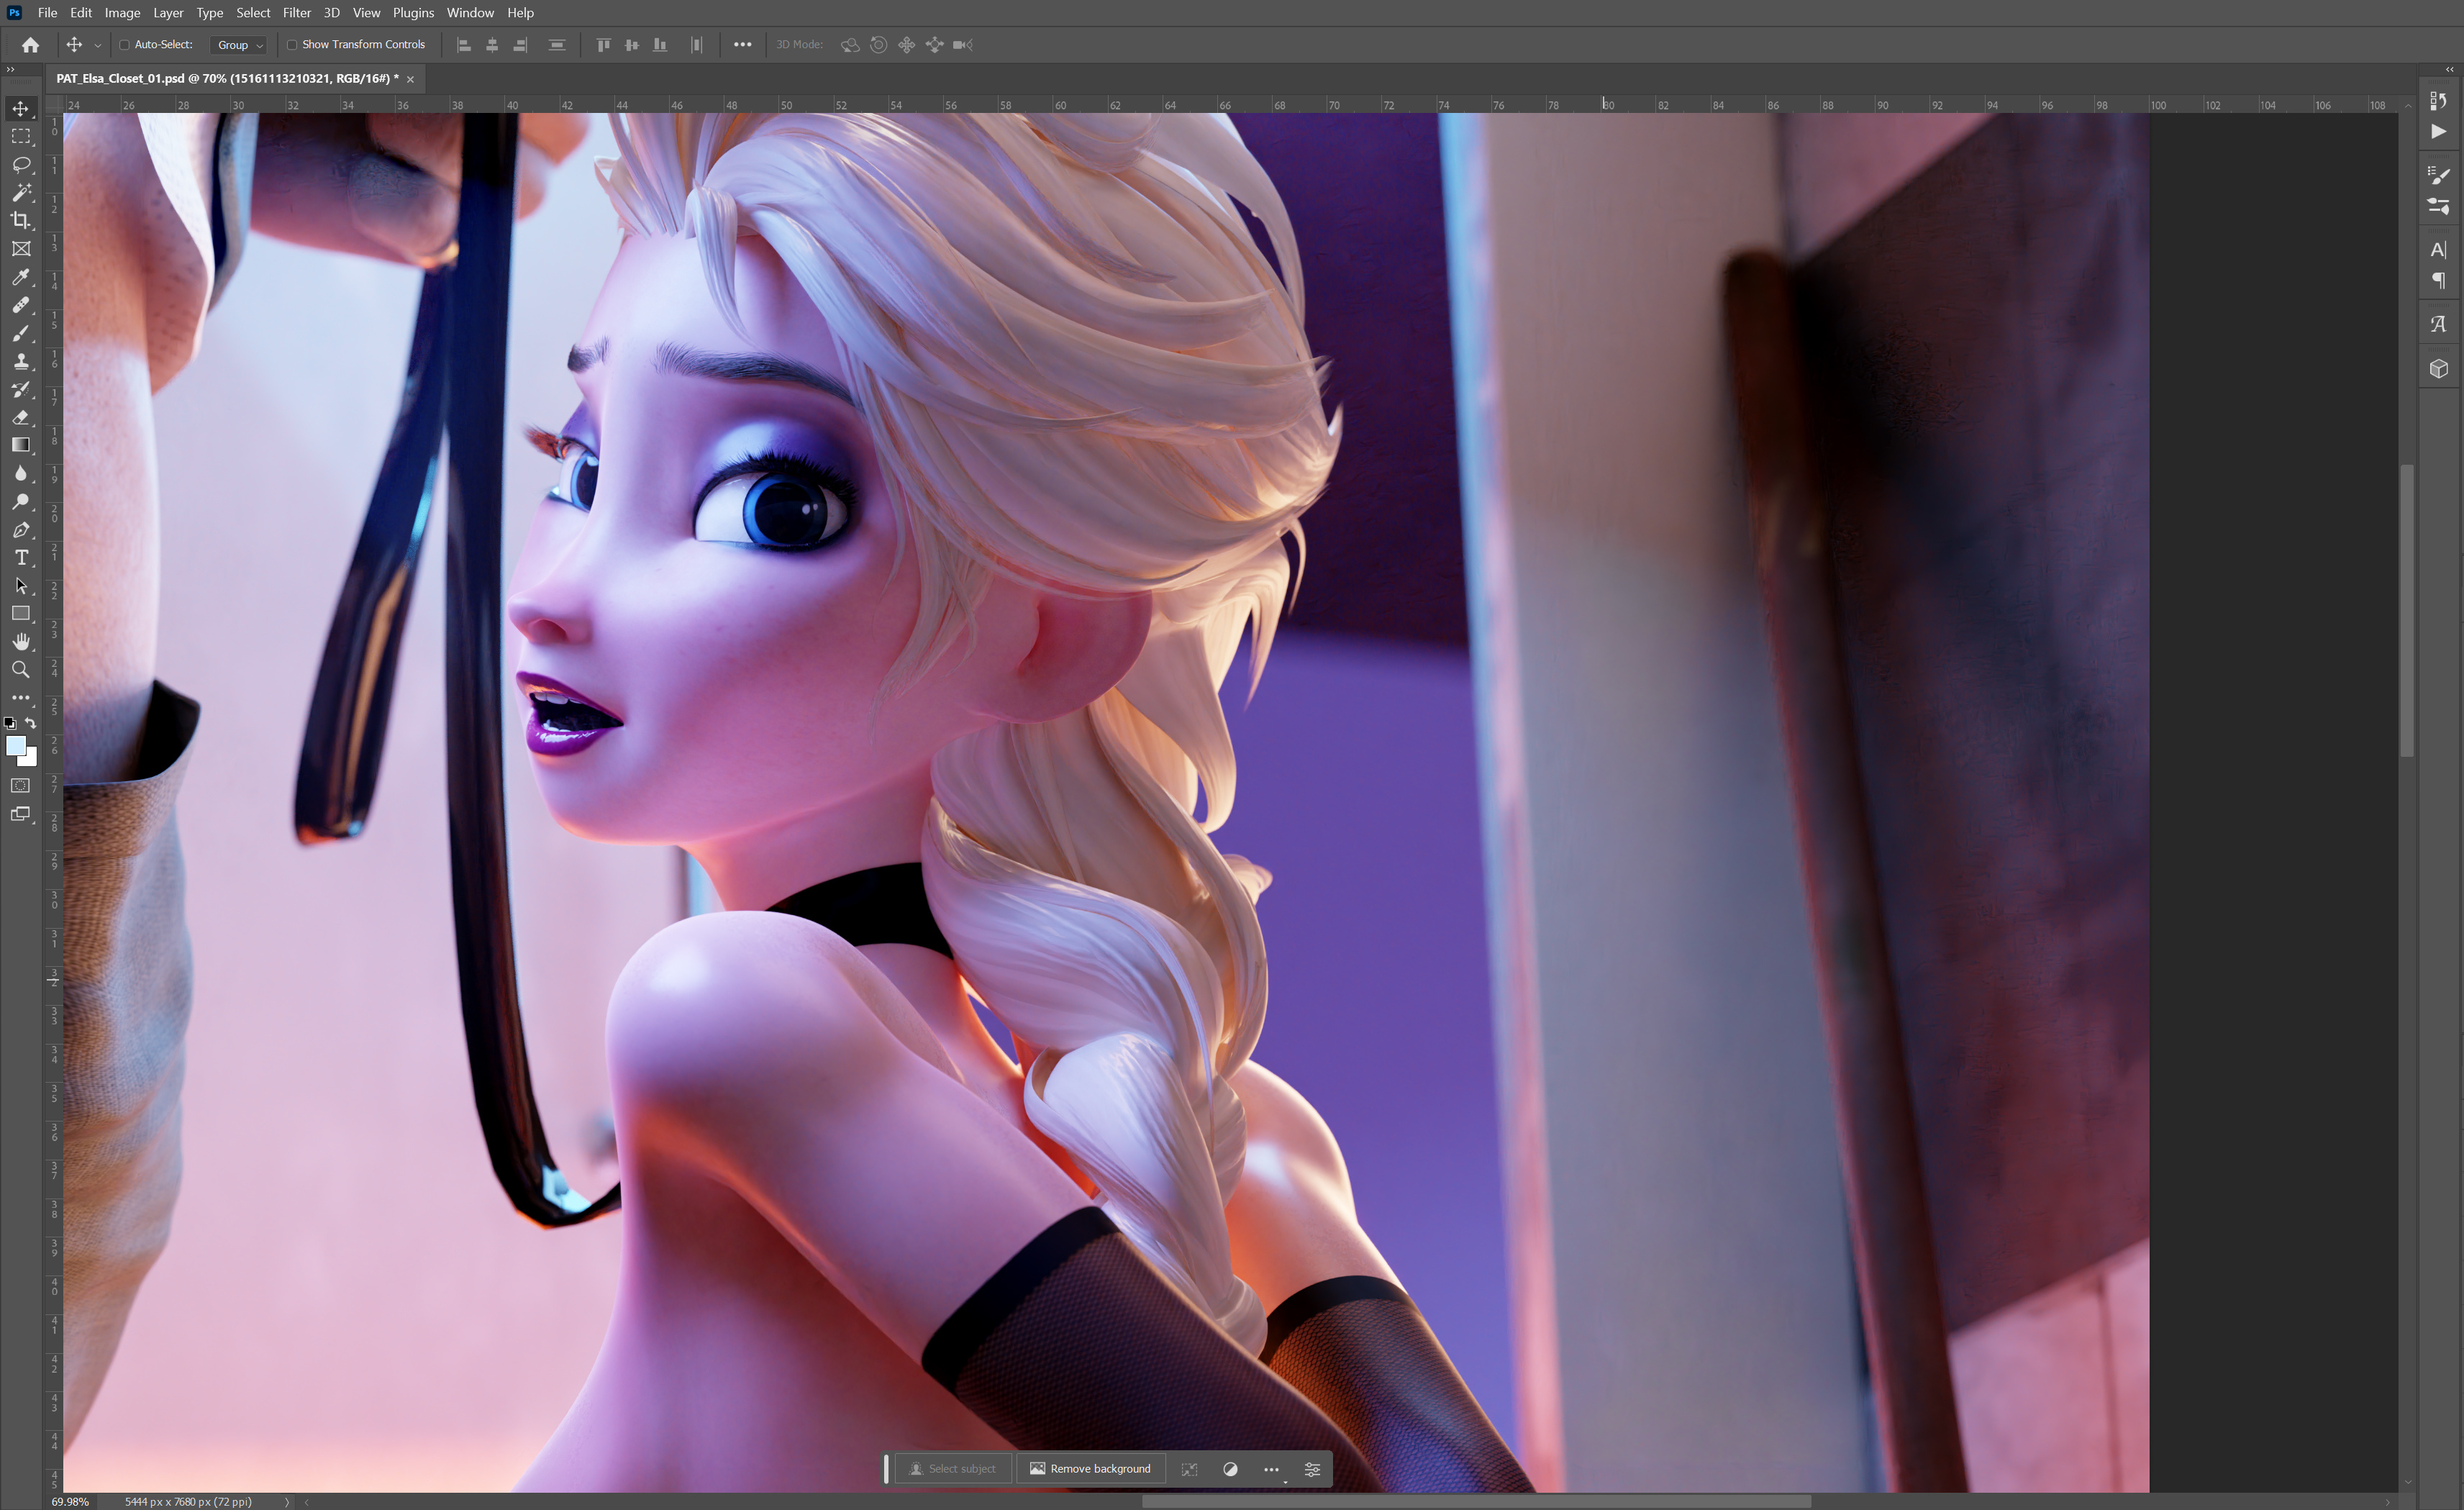Open the Paragraph panel icon
Screen dimensions: 2464x1510
click(x=2439, y=280)
